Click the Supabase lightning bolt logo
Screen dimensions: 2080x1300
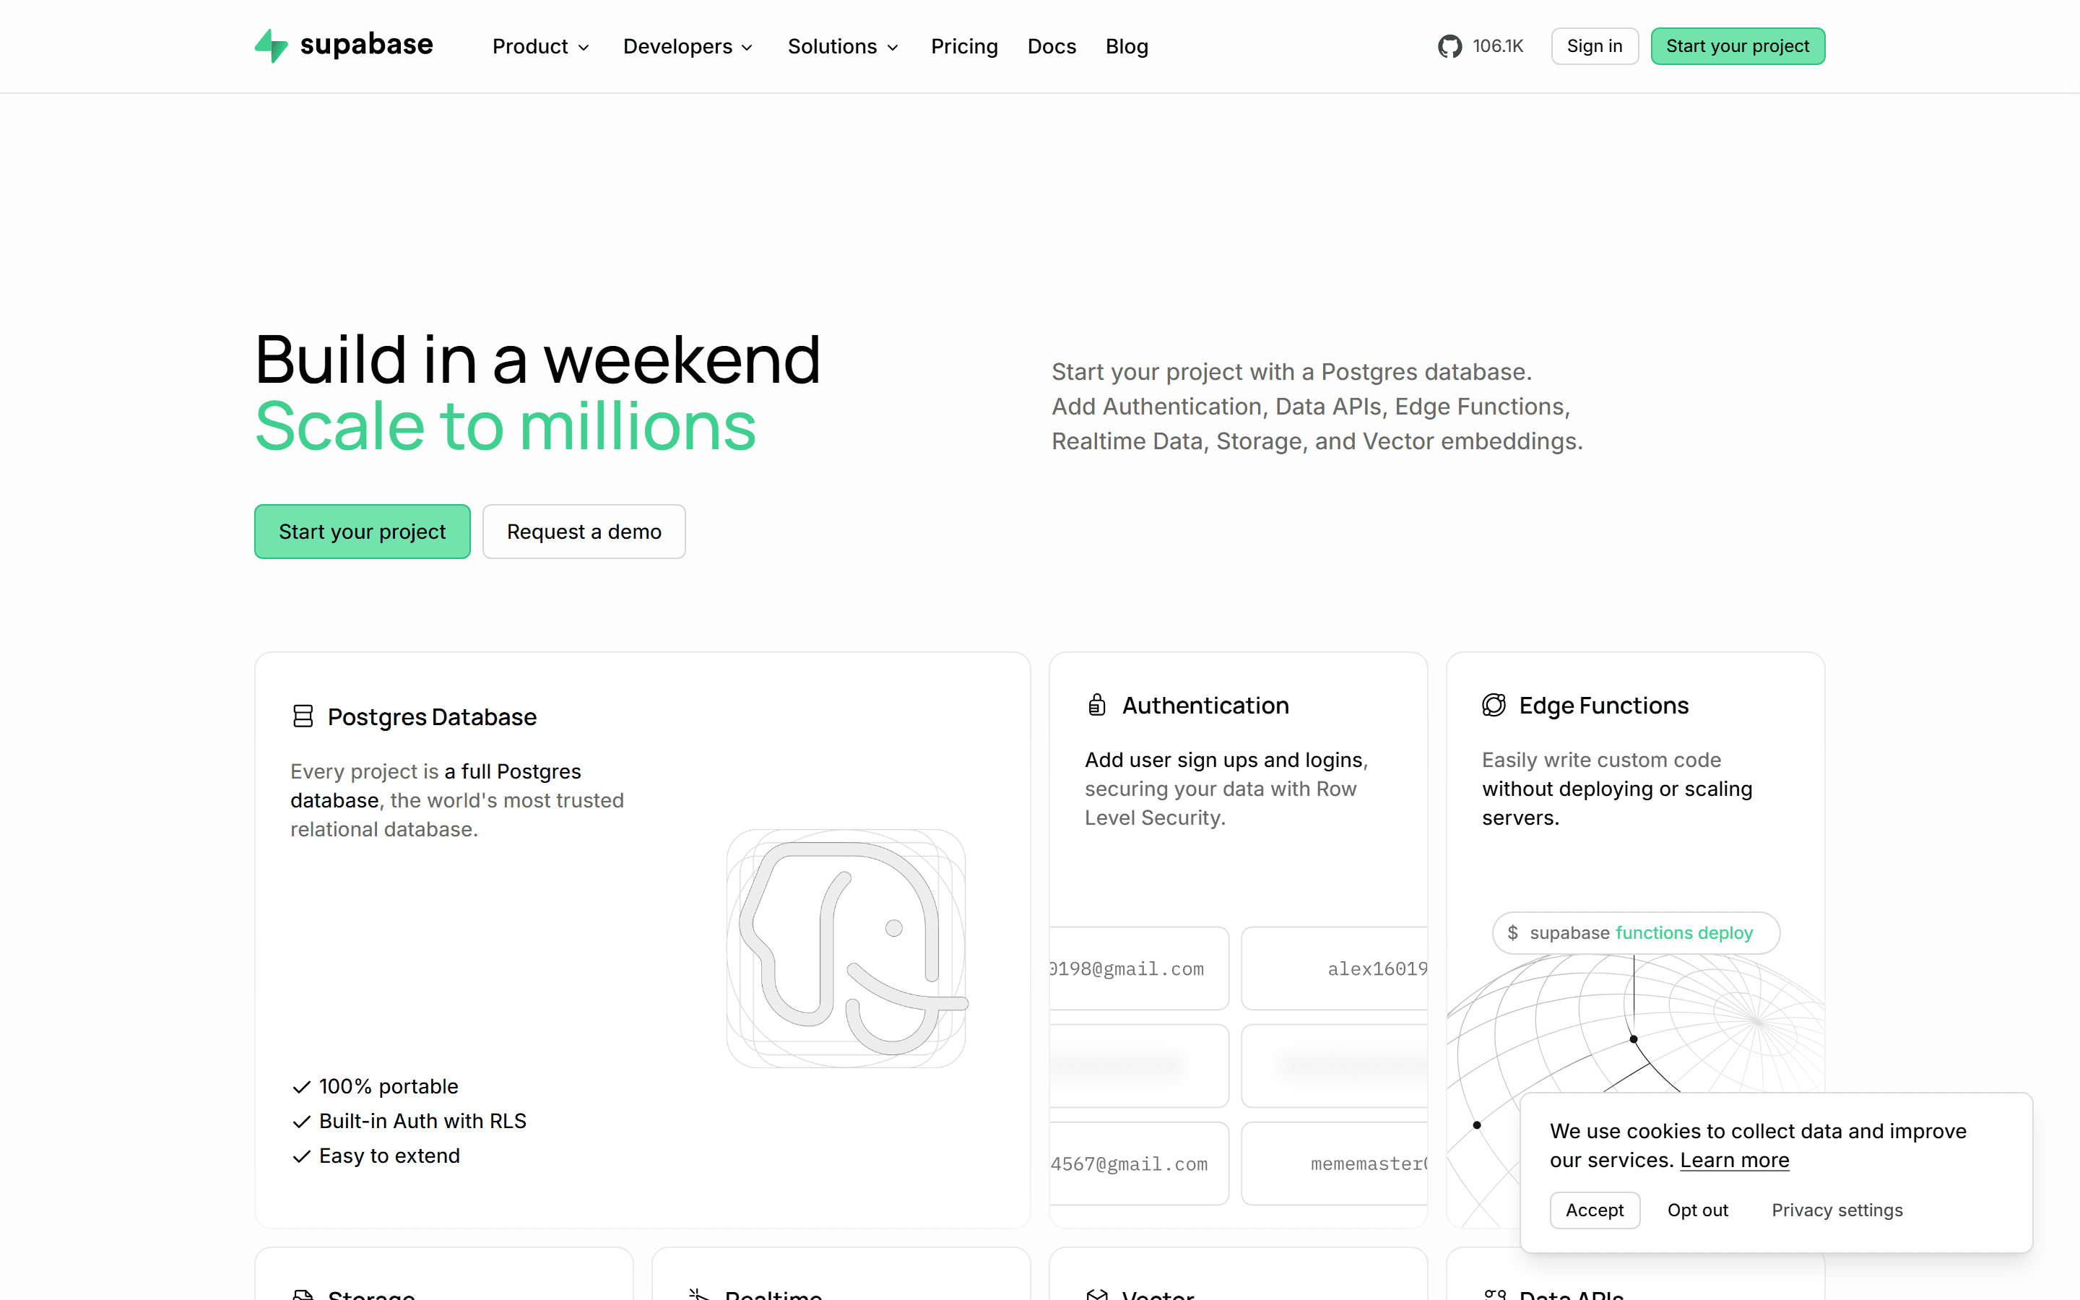272,45
